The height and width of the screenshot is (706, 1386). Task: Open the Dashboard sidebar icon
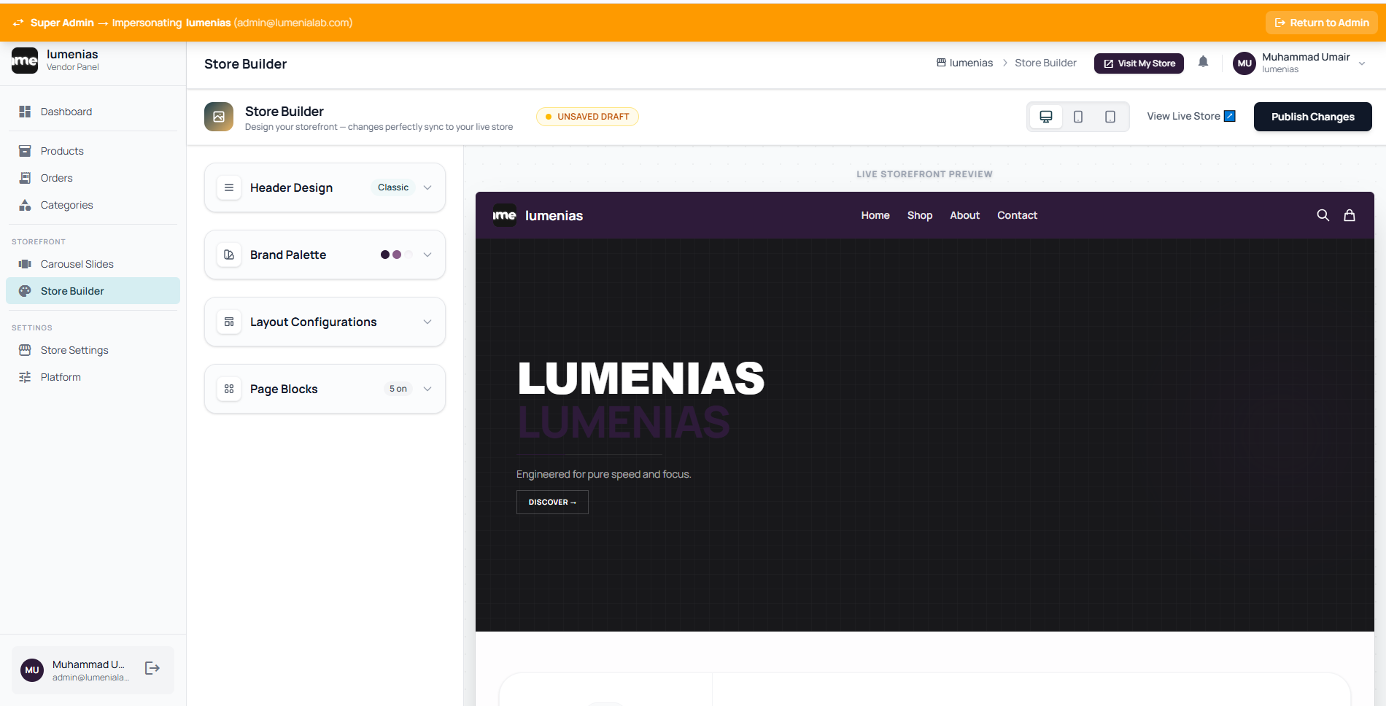click(x=25, y=112)
